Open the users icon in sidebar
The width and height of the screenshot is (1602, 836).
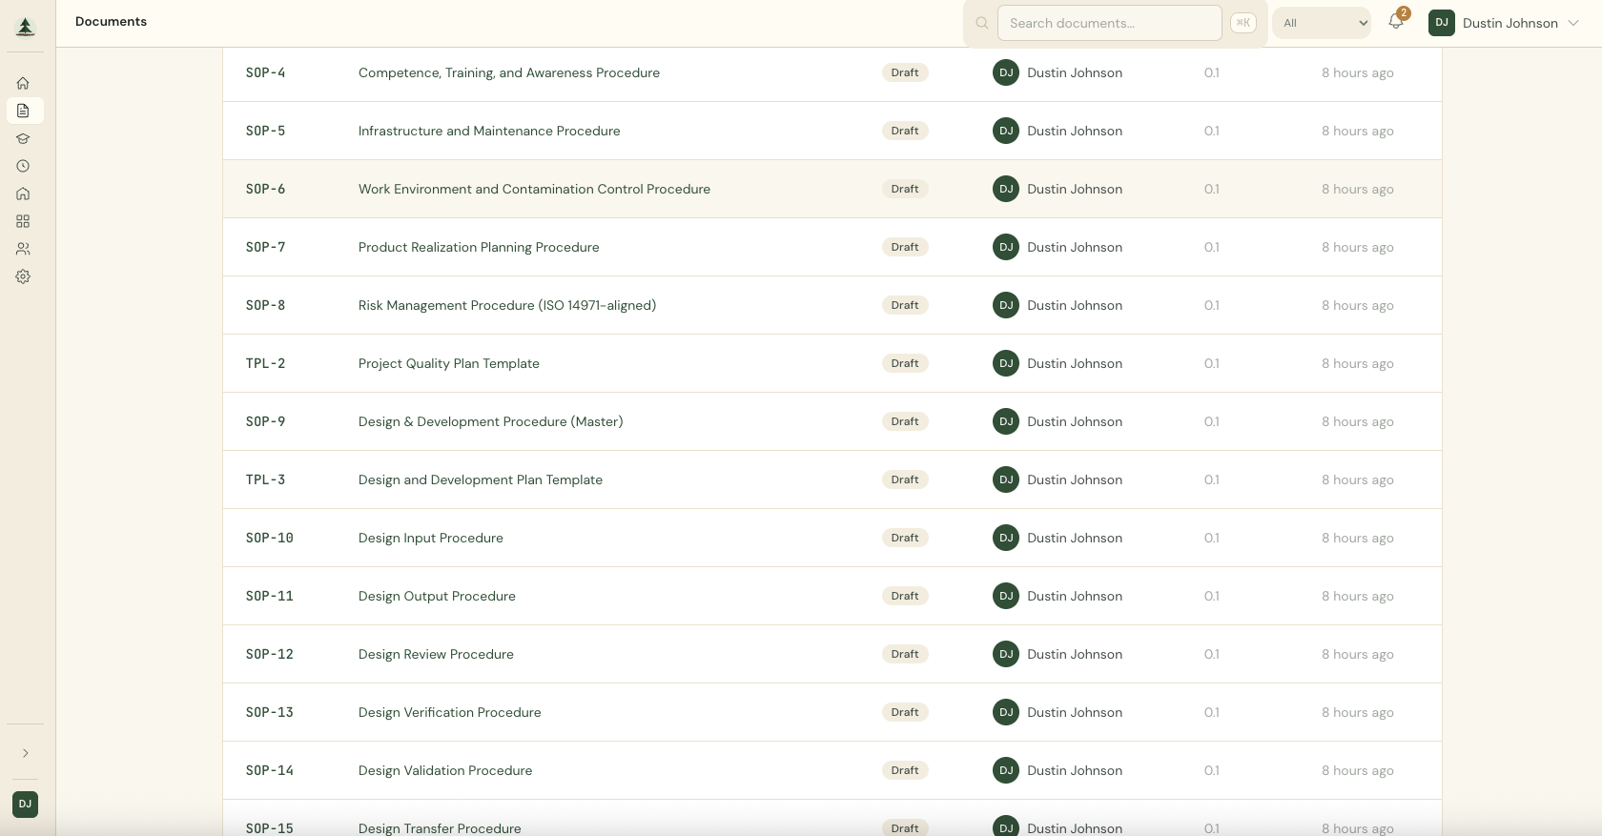(x=23, y=249)
